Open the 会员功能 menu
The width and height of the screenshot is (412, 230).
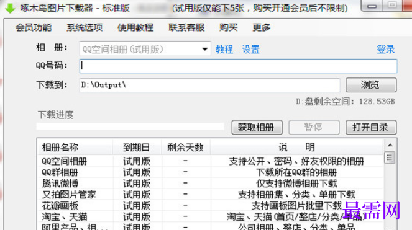(x=34, y=27)
